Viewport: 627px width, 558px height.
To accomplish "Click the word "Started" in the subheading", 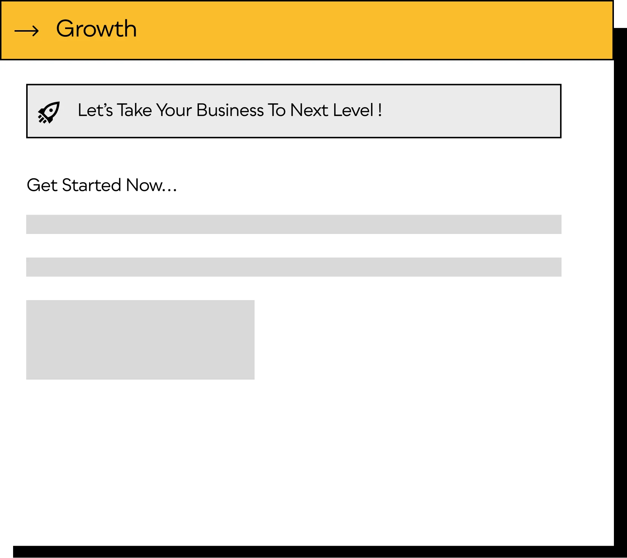I will pos(92,185).
